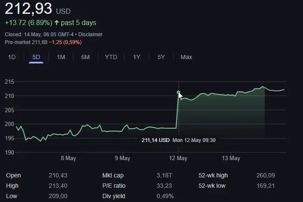
Task: Open the Disclaimer link
Action: tap(90, 35)
